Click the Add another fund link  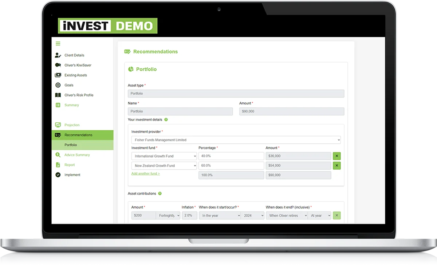pyautogui.click(x=145, y=174)
